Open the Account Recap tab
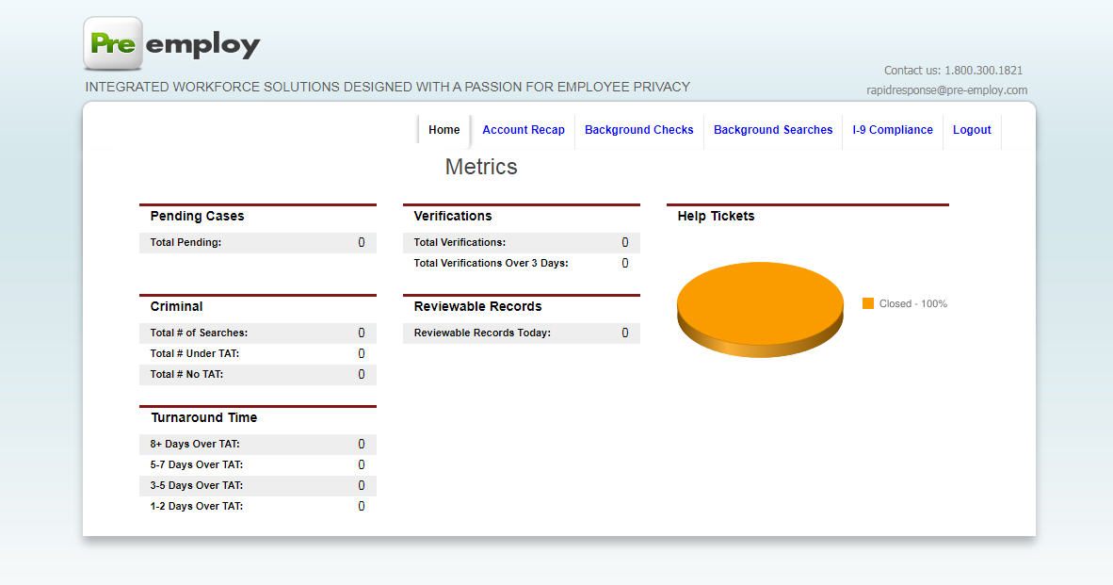Image resolution: width=1113 pixels, height=585 pixels. coord(523,130)
